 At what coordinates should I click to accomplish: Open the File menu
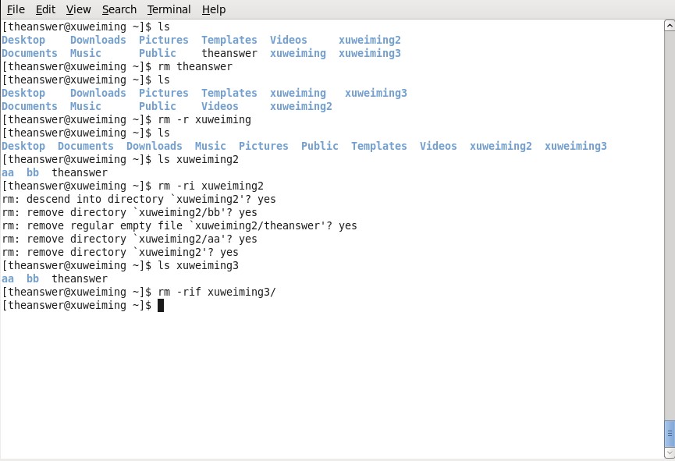pyautogui.click(x=16, y=9)
